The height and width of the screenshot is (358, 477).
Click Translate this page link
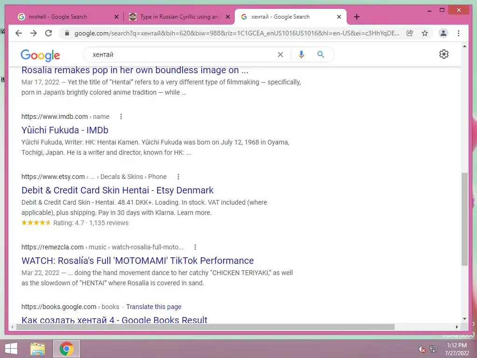(154, 307)
